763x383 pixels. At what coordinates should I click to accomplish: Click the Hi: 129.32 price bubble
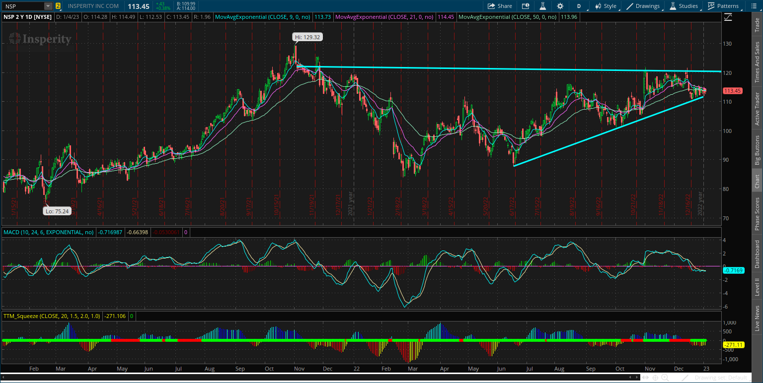(307, 37)
